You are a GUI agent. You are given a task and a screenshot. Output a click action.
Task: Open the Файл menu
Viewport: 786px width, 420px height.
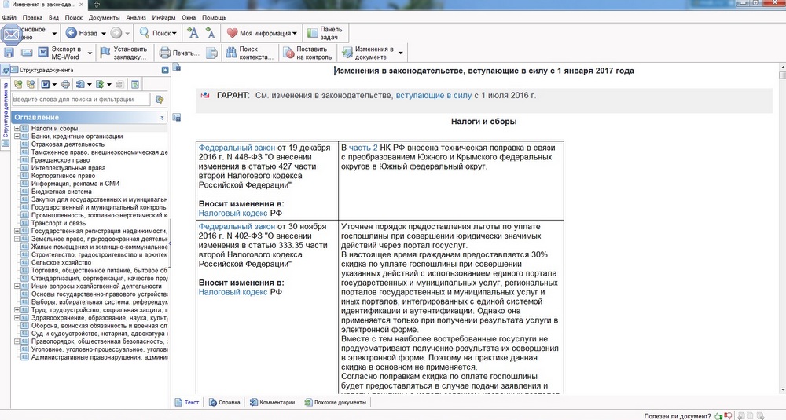tap(9, 17)
